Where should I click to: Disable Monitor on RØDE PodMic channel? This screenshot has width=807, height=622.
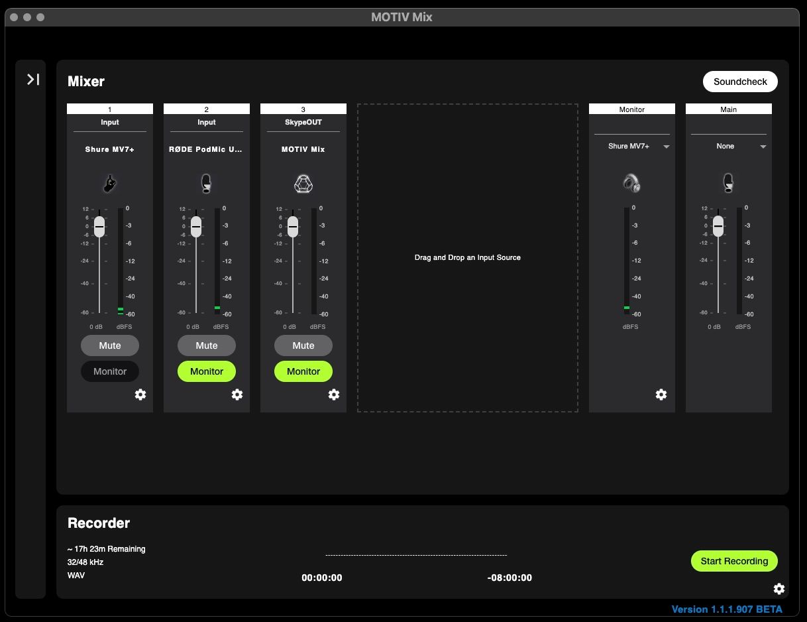[207, 371]
